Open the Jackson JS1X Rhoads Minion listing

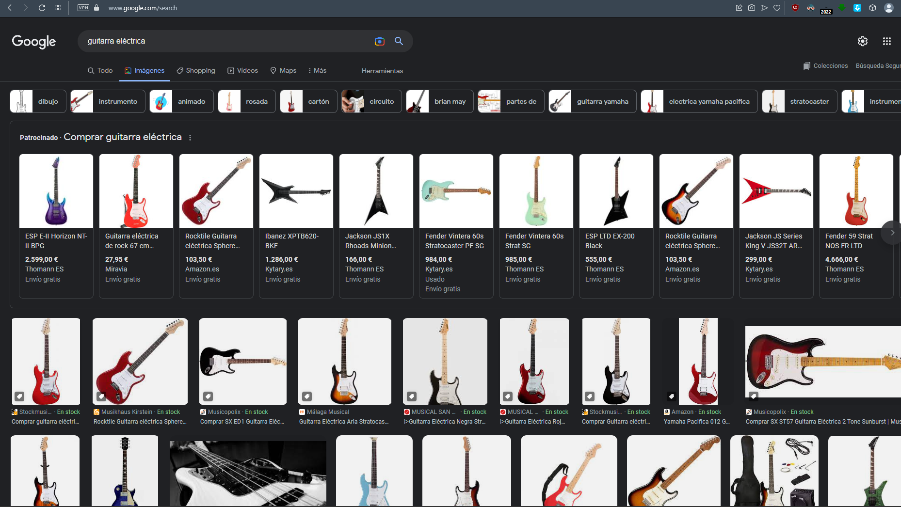pyautogui.click(x=376, y=226)
